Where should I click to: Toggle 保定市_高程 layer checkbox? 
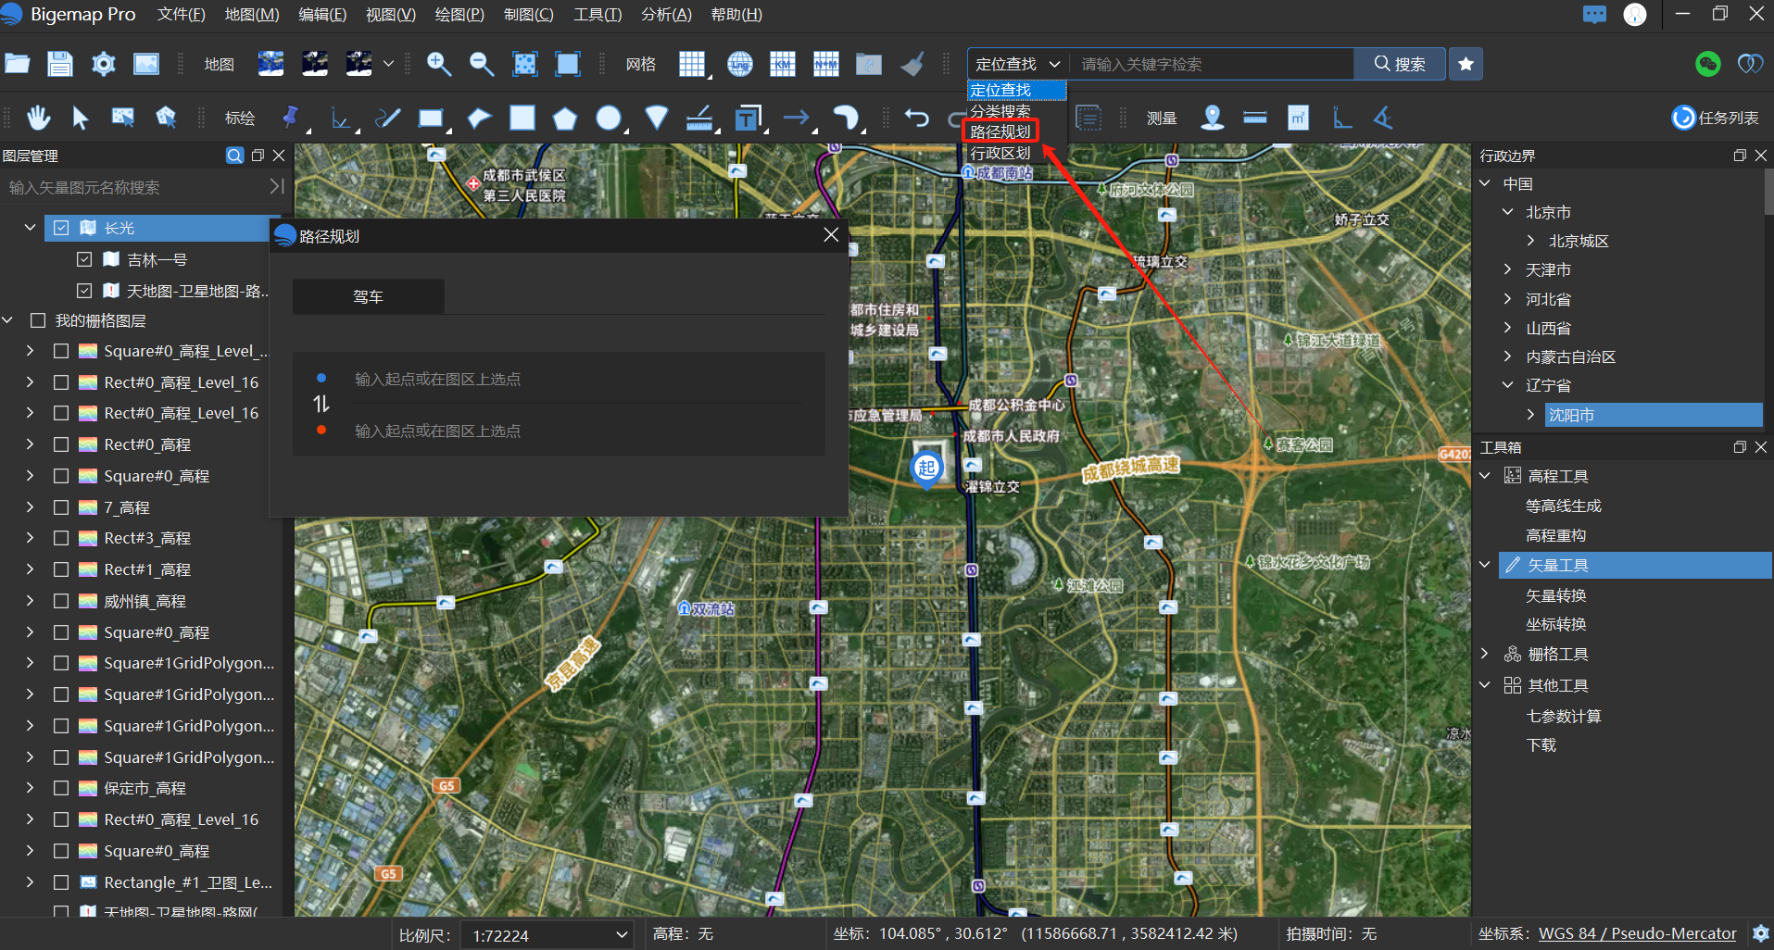(61, 788)
